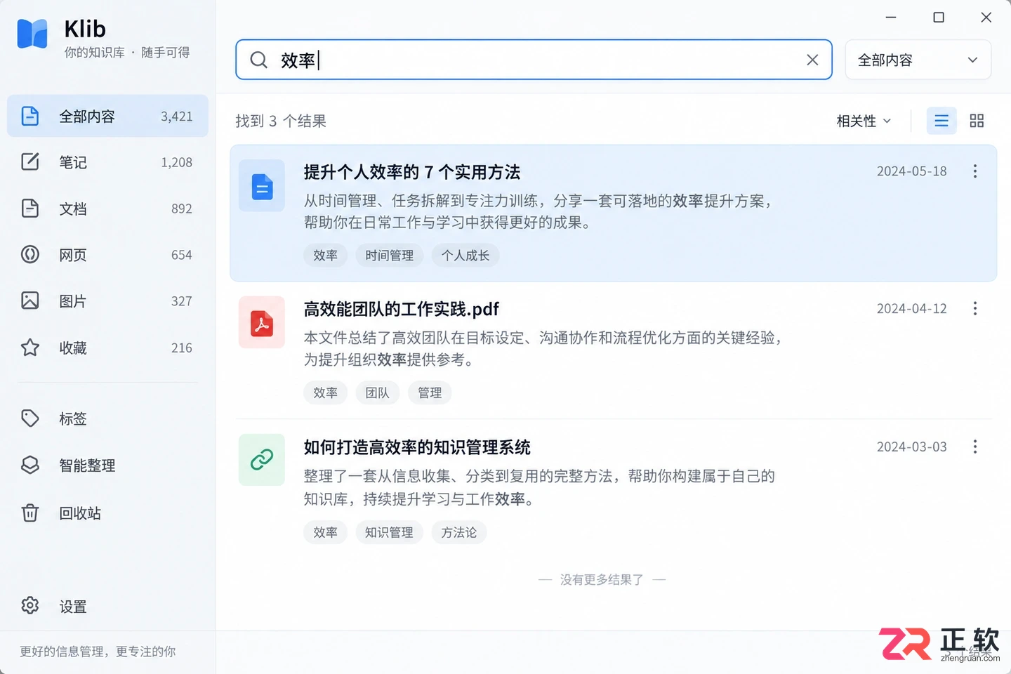The width and height of the screenshot is (1011, 674).
Task: Open more options for 高效能团队的工作实践.pdf
Action: (975, 308)
